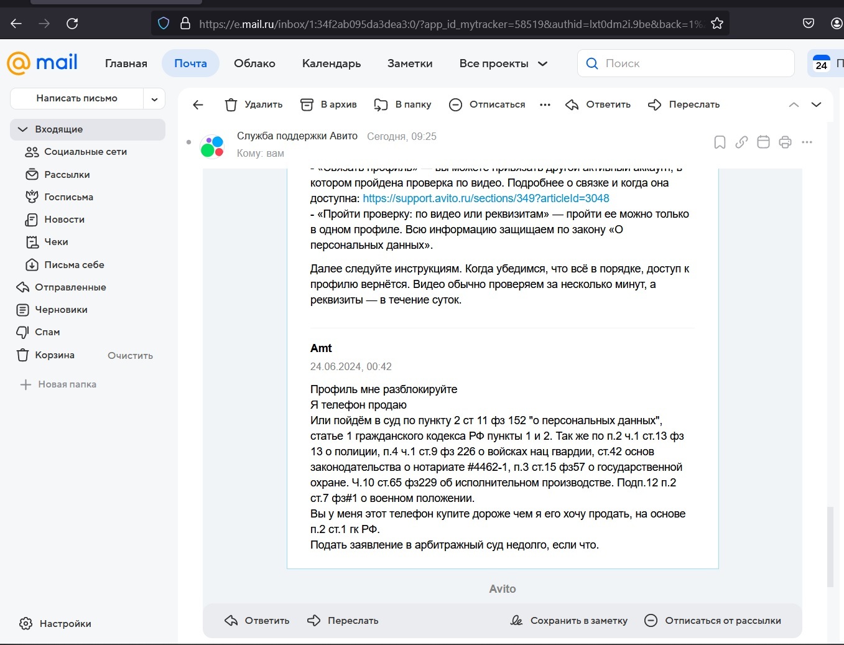Click the message vertical scrollbar
The width and height of the screenshot is (844, 645).
click(x=830, y=547)
